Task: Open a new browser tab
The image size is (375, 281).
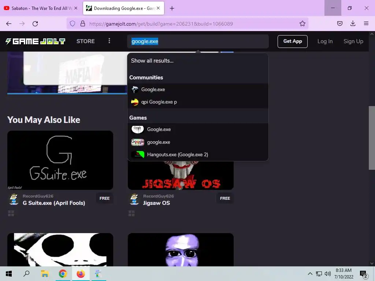Action: 172,8
